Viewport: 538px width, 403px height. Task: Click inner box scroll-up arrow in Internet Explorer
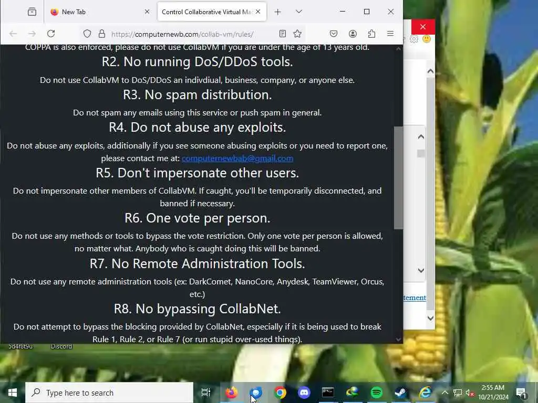pos(421,137)
